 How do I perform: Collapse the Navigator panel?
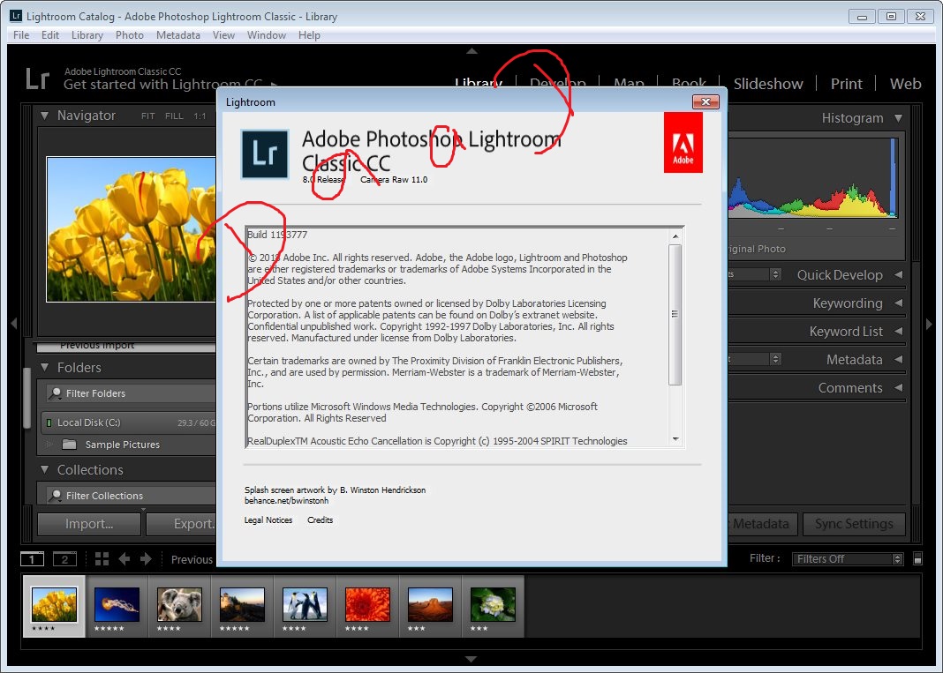[44, 116]
